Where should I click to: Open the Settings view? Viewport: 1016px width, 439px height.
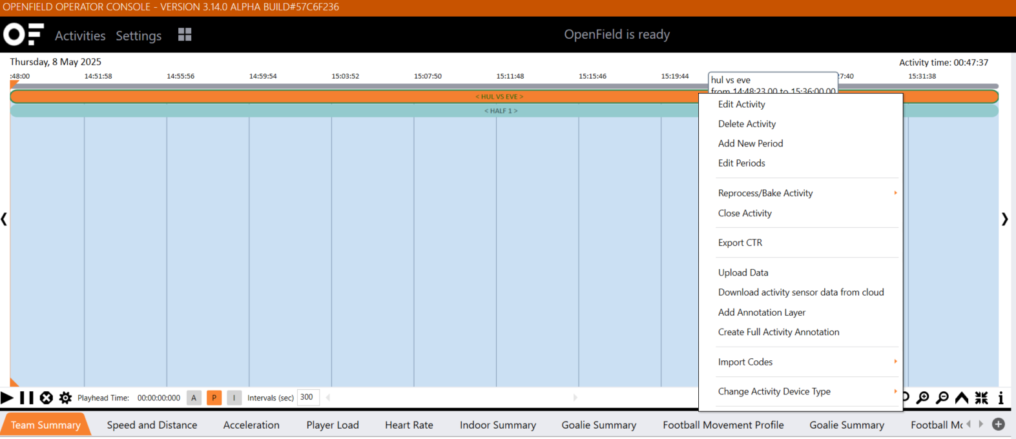click(139, 36)
